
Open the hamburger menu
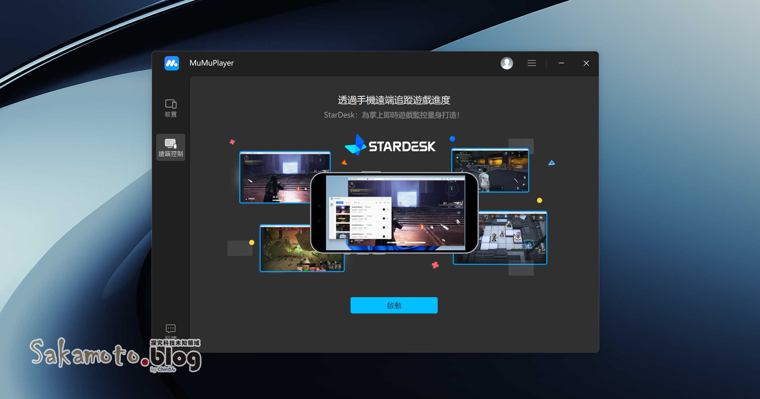[x=532, y=63]
